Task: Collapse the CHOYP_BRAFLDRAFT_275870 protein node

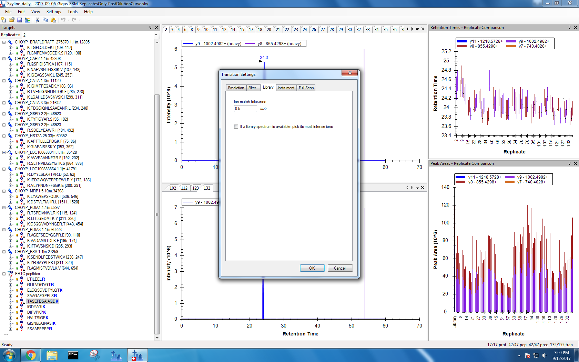Action: (x=4, y=42)
